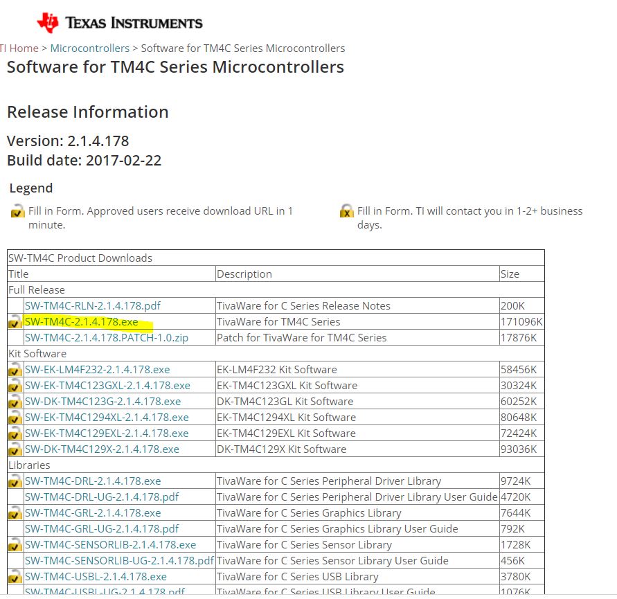Open SW-TM4C-SENSORLIB-UG-2.1.4.178.pdf

119,561
